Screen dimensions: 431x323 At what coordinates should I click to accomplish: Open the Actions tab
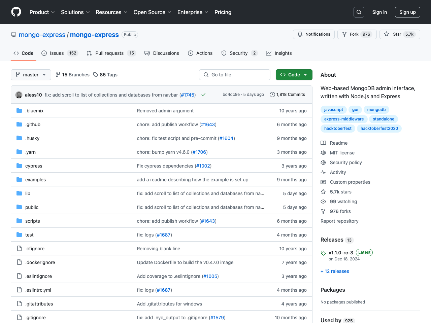click(x=200, y=53)
